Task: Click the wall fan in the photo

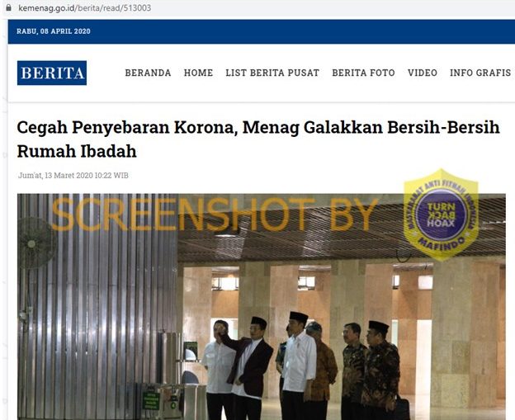Action: pyautogui.click(x=36, y=243)
